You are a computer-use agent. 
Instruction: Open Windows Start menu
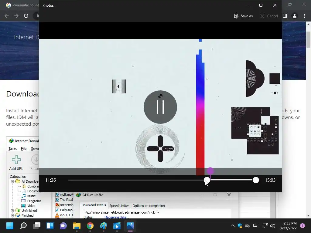coord(10,226)
